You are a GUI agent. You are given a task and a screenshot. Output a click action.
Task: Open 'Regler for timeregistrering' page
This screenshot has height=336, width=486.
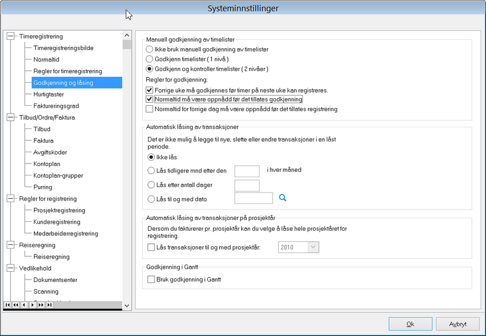68,71
